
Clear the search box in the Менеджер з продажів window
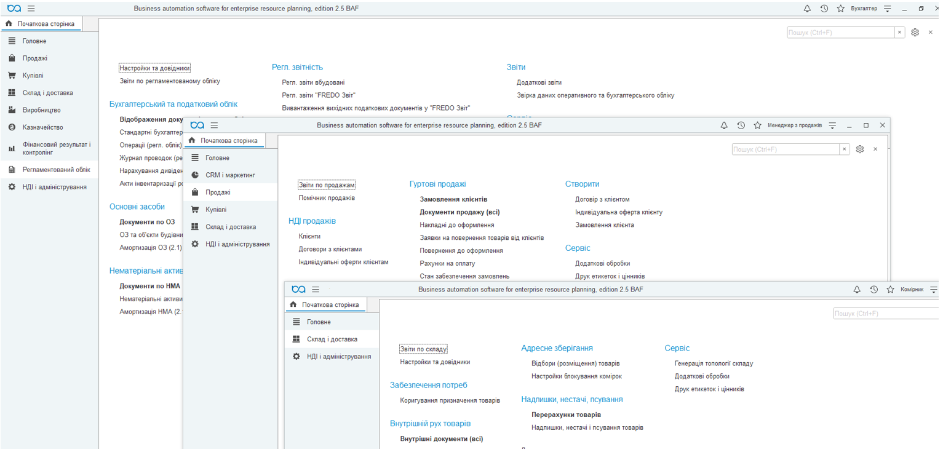[x=845, y=149]
